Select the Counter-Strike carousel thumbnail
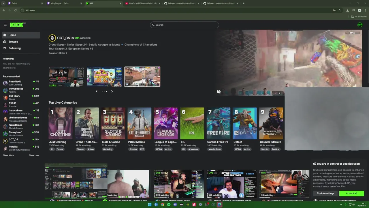 (x=142, y=77)
